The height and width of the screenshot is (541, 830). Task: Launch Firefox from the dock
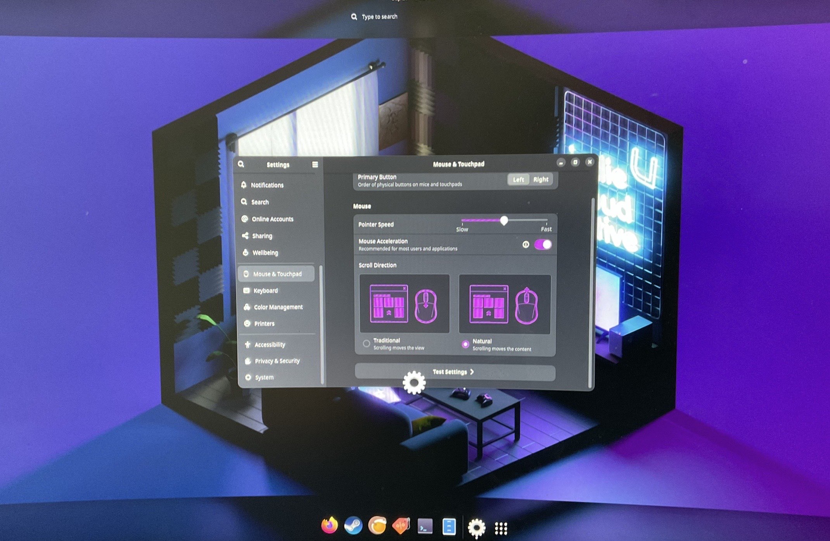pos(329,525)
